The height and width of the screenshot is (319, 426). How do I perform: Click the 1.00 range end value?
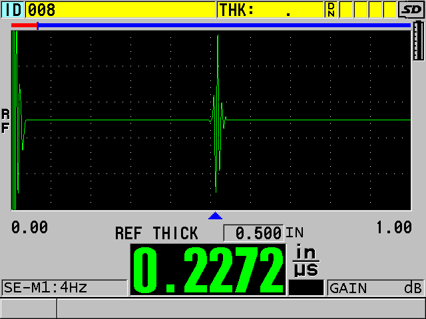tap(393, 227)
